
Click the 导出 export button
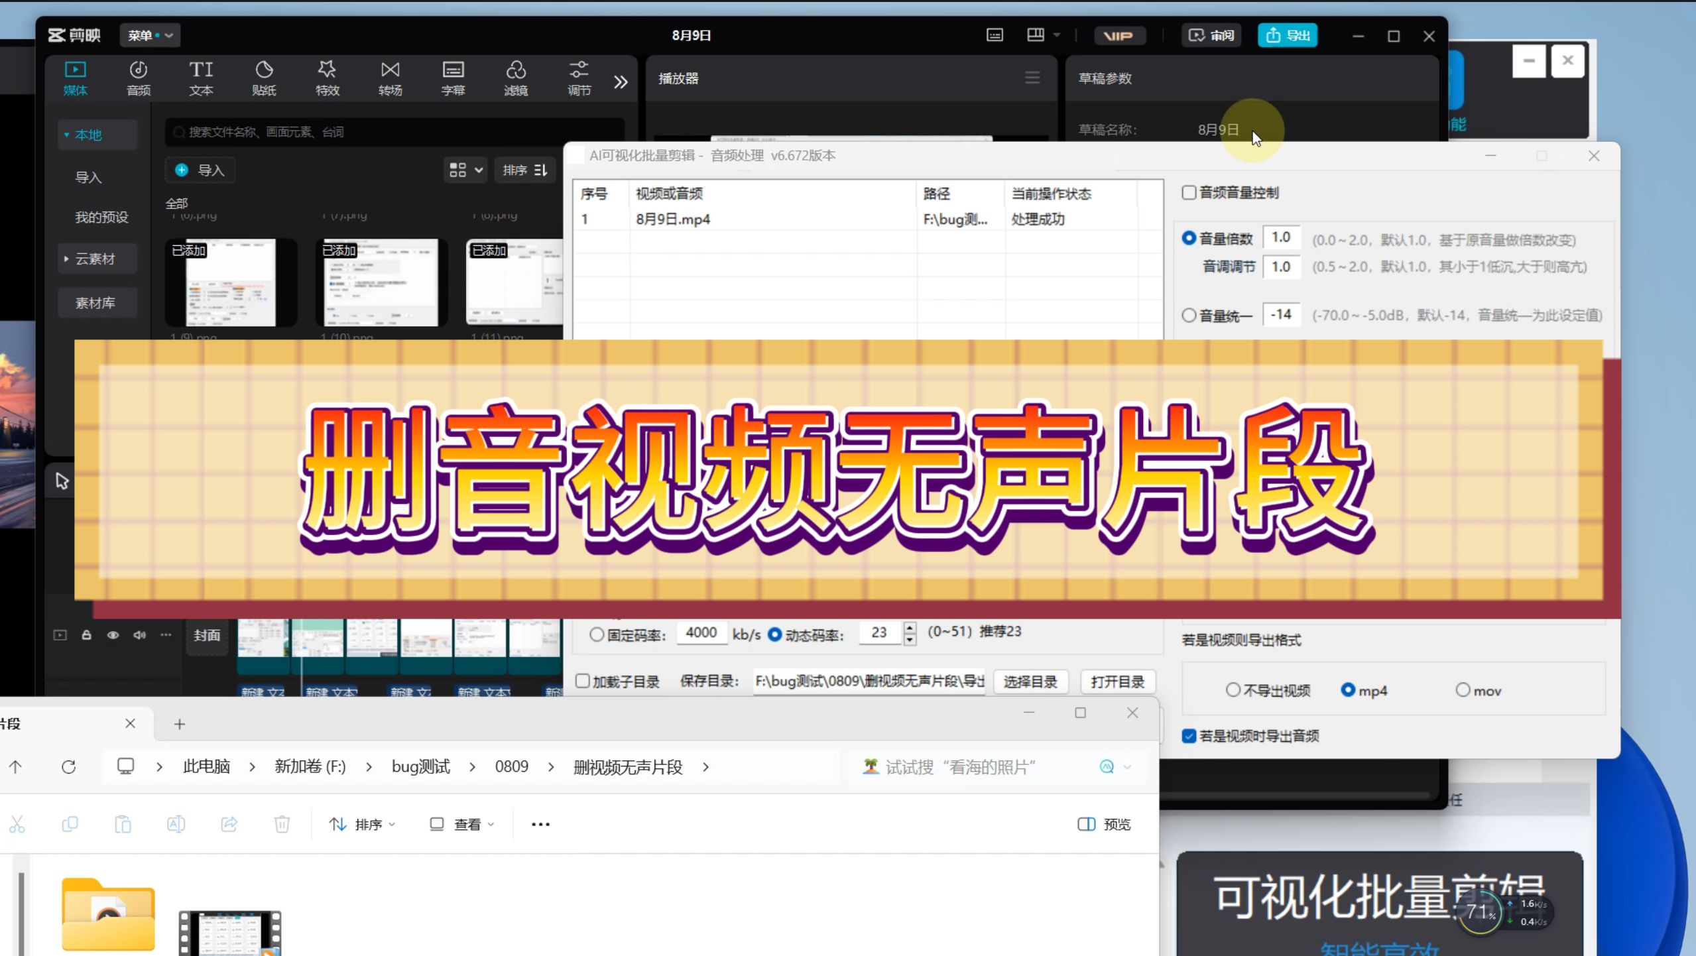pos(1288,36)
